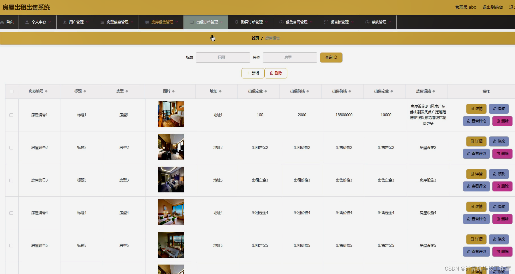Check the row checkbox for 房屋编号3
Image resolution: width=515 pixels, height=274 pixels.
pyautogui.click(x=11, y=180)
